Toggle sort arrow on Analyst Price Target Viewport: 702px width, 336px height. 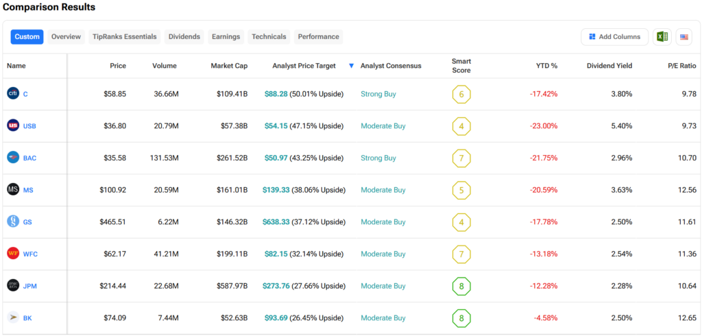pyautogui.click(x=351, y=66)
